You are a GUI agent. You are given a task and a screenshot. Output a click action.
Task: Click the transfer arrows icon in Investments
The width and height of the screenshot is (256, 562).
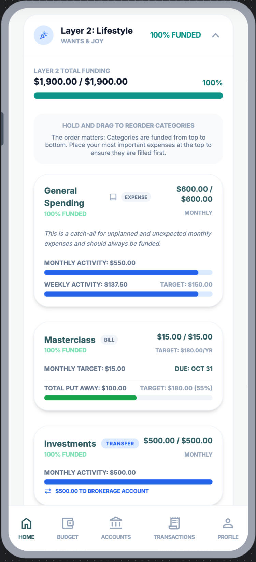[48, 491]
